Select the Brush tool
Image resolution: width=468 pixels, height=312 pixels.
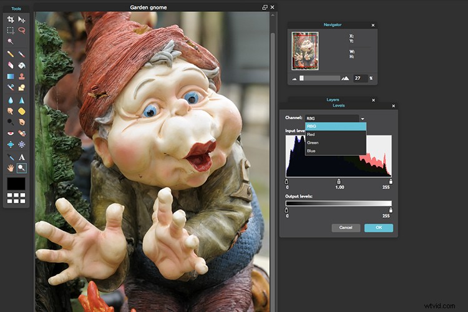coord(21,54)
